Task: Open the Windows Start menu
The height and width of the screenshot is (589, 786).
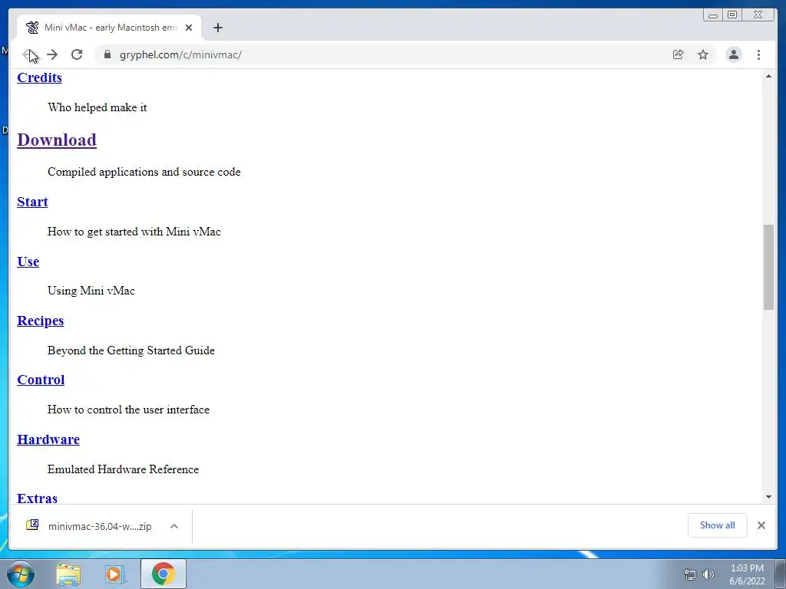Action: pyautogui.click(x=20, y=574)
